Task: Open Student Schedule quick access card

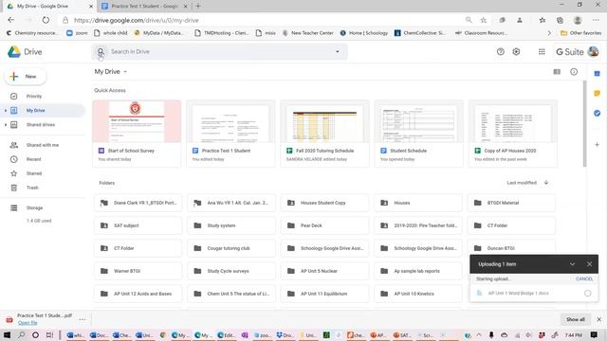Action: click(x=418, y=134)
